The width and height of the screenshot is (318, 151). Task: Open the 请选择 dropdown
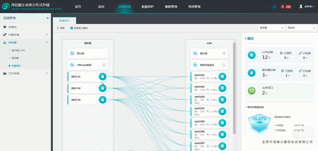(301, 28)
